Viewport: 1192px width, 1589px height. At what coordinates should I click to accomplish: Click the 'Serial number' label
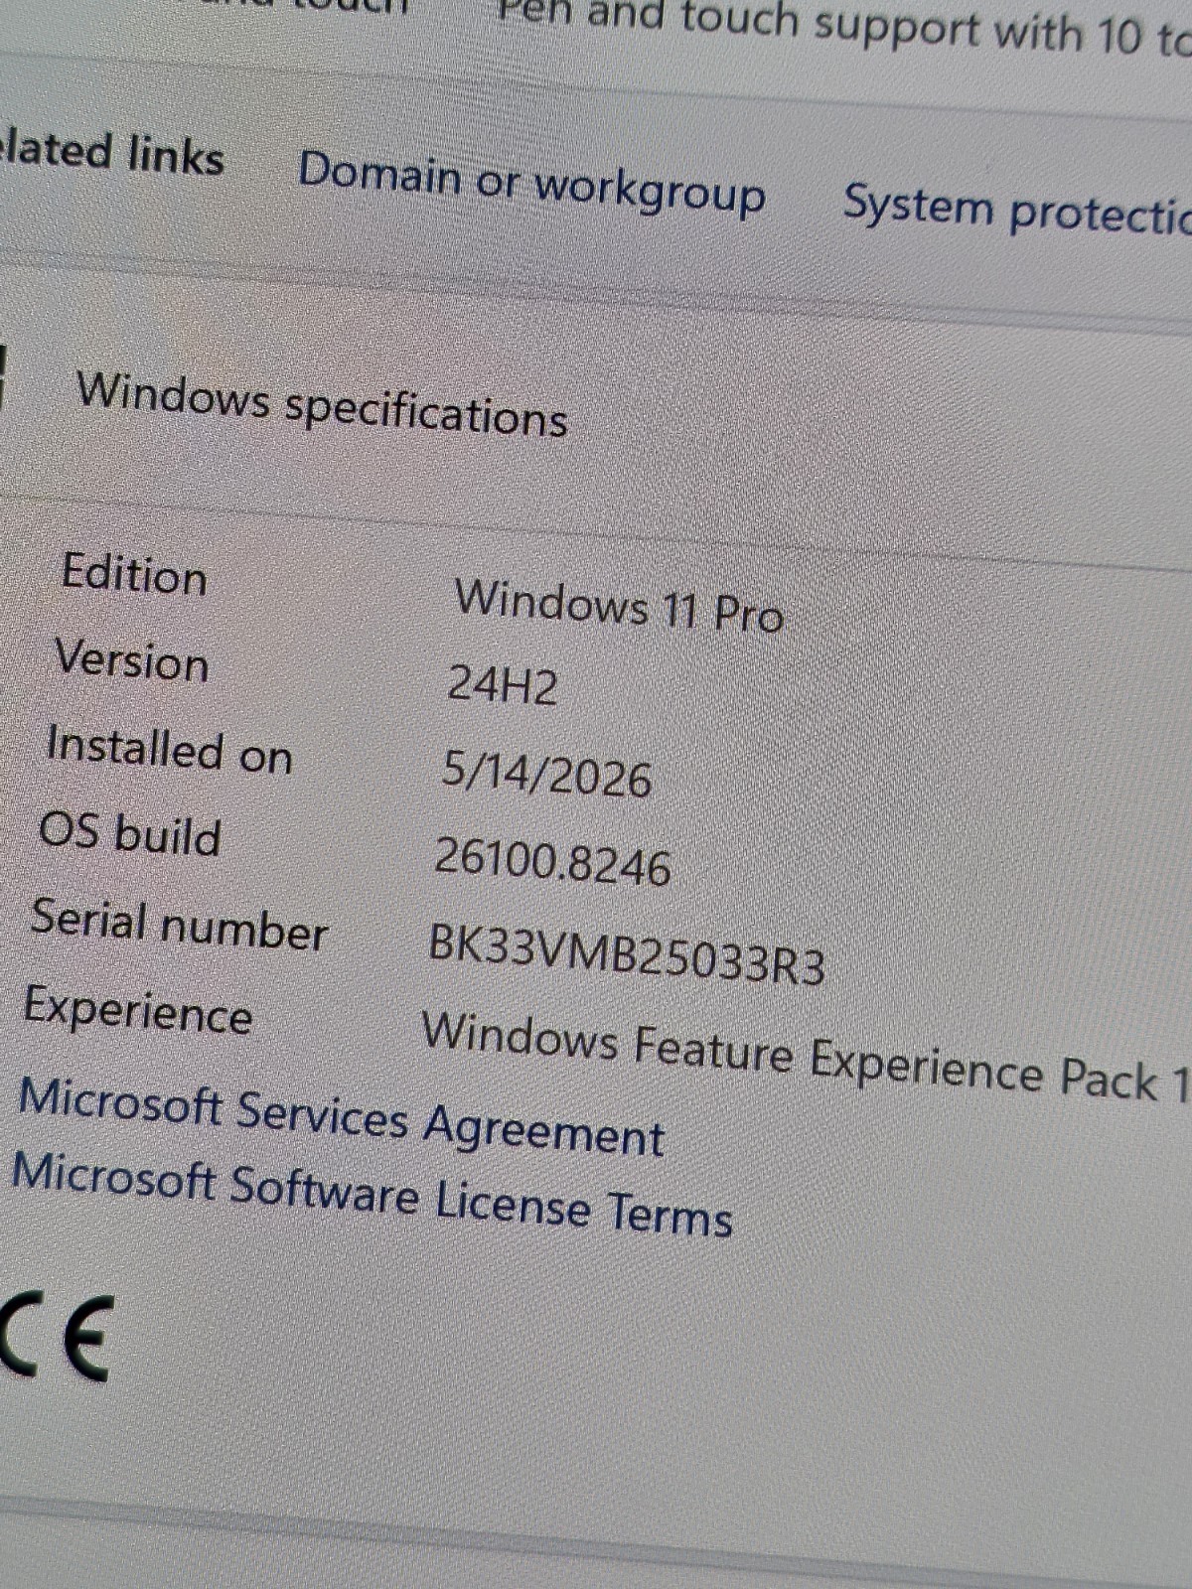(x=179, y=925)
